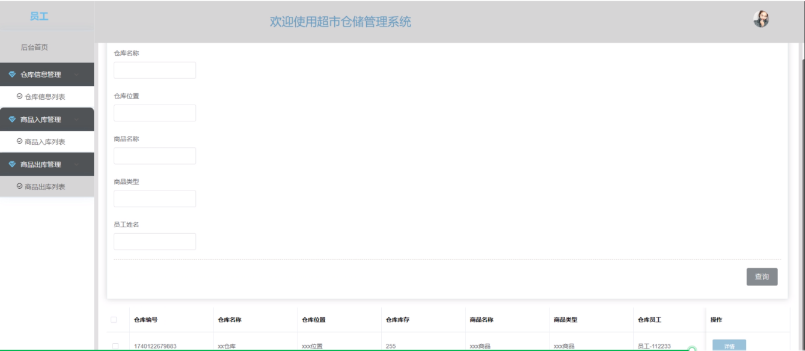Click the diamond icon beside 商品出库管理

pyautogui.click(x=13, y=165)
